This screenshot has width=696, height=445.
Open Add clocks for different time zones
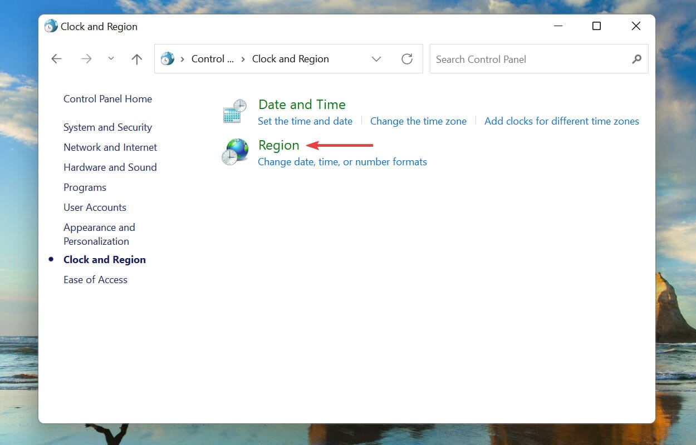point(561,121)
